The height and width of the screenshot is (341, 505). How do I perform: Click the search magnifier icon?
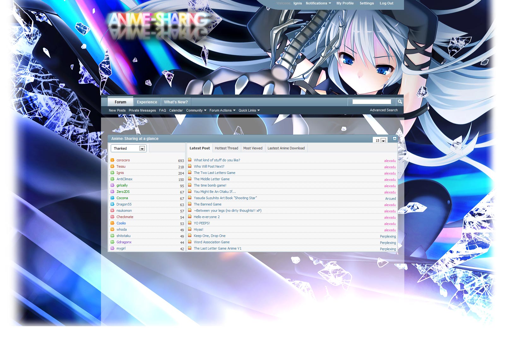click(x=400, y=101)
